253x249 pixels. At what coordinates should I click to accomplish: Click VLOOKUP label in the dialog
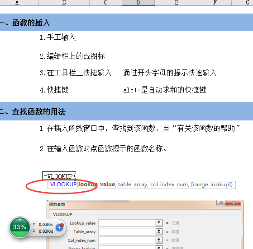[62, 214]
